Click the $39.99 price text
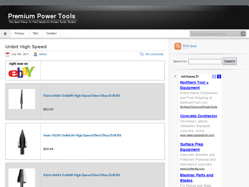 click(48, 149)
